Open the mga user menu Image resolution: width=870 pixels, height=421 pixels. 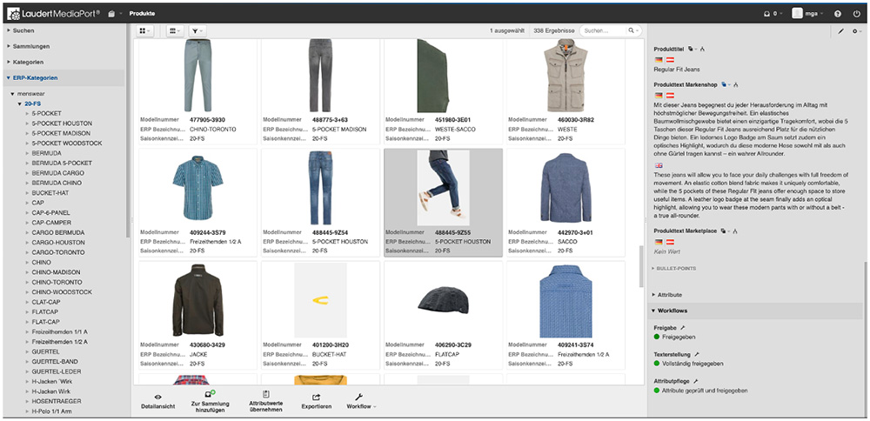click(x=807, y=13)
